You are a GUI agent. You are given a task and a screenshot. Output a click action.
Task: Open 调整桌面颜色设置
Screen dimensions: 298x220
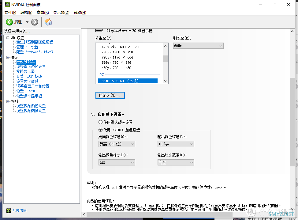tap(31, 66)
